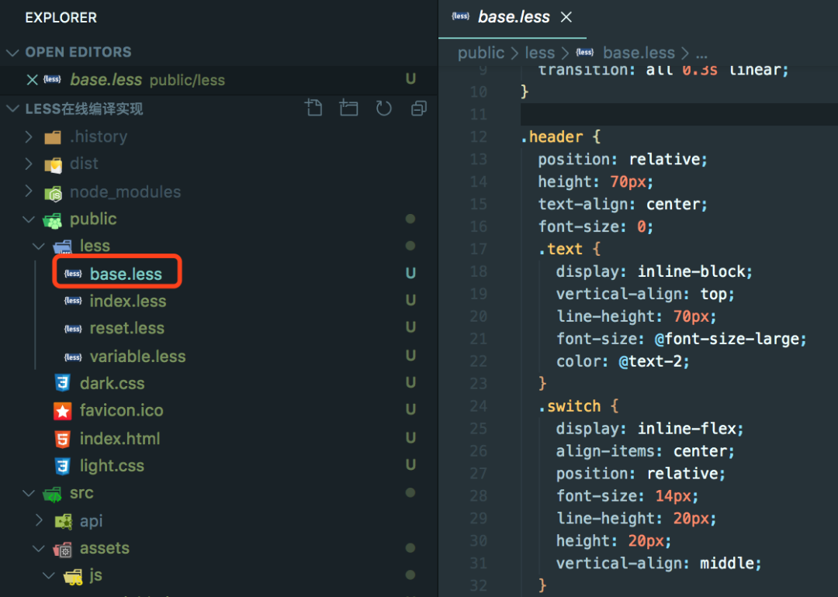
Task: Click the api folder icon
Action: click(63, 521)
